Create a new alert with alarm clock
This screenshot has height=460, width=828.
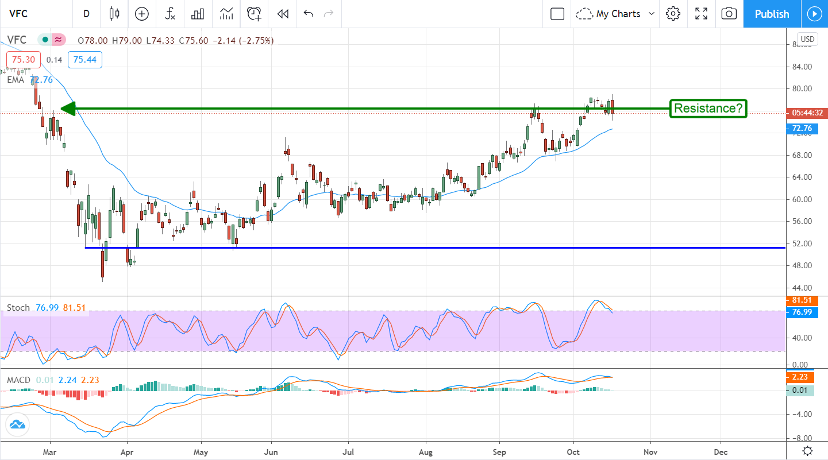click(x=255, y=14)
